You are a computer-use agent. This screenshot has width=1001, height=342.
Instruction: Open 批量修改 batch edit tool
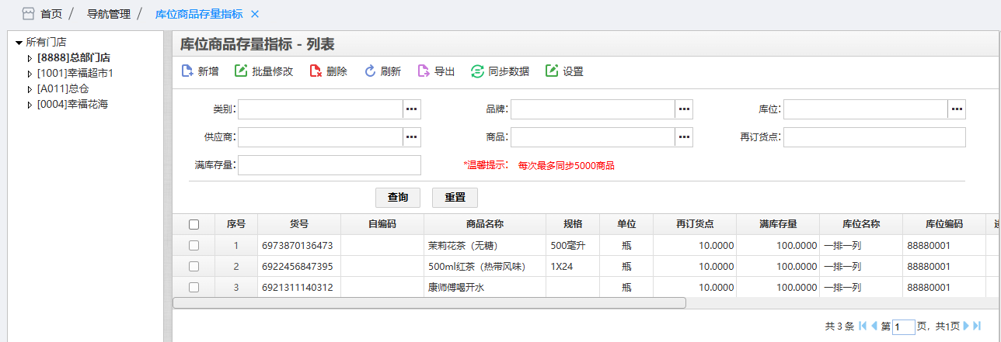click(241, 71)
